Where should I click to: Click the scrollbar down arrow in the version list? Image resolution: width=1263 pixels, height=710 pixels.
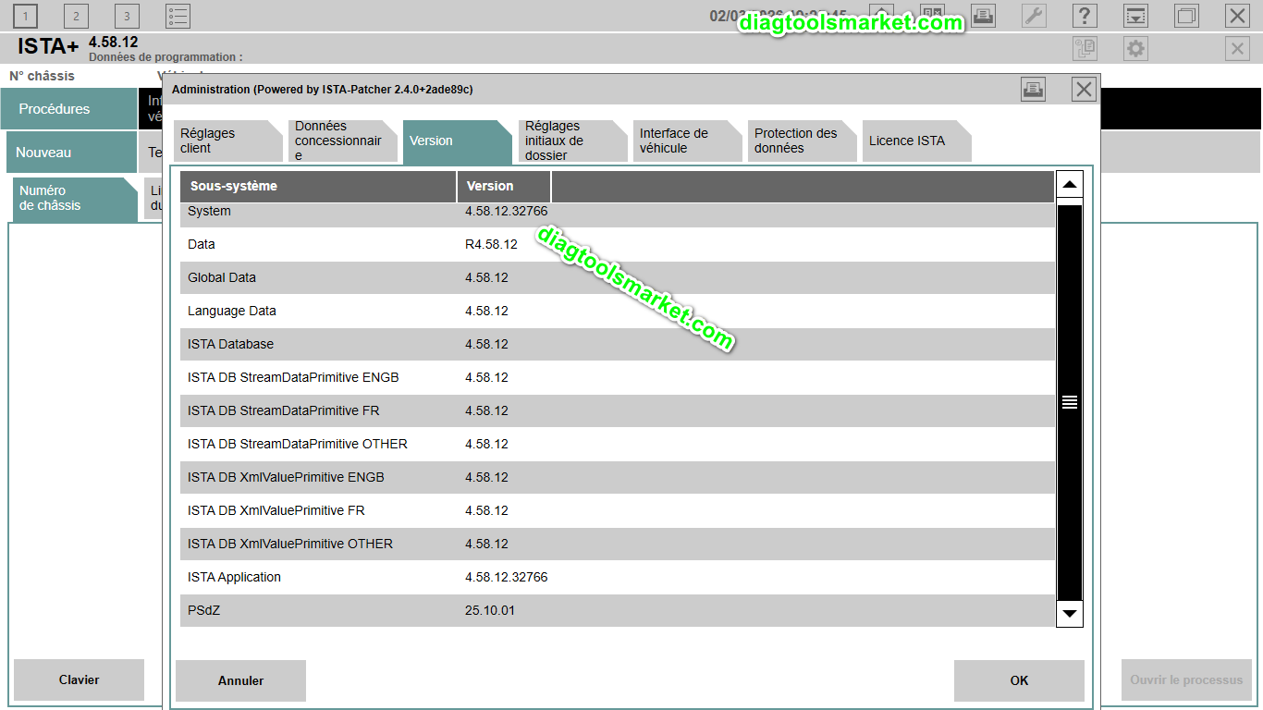pyautogui.click(x=1070, y=613)
